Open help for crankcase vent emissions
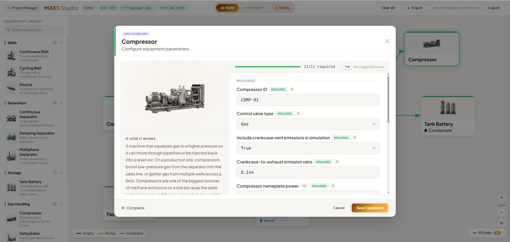This screenshot has width=510, height=242. tap(355, 138)
